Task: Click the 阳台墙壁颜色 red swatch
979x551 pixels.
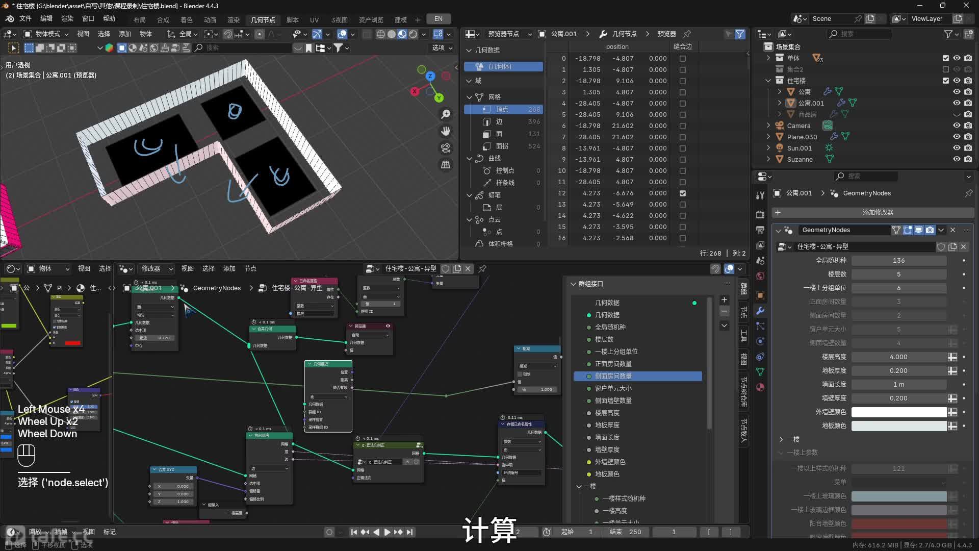Action: point(899,523)
